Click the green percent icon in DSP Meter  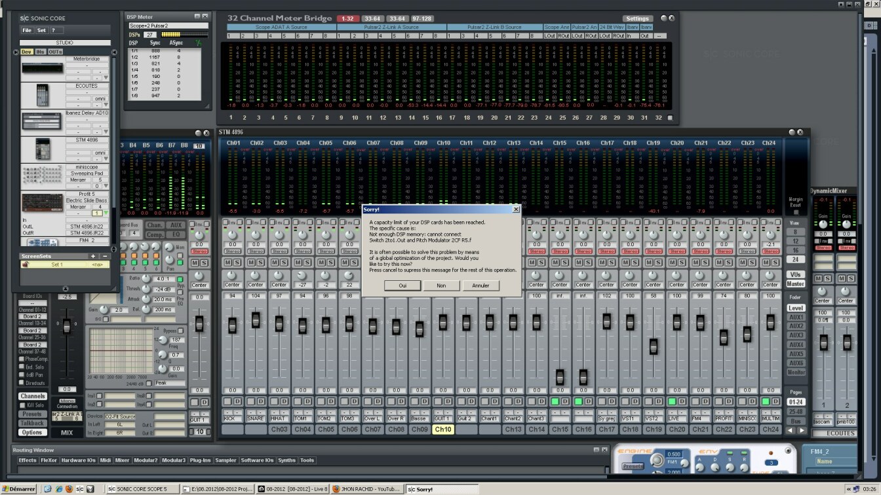click(x=199, y=43)
